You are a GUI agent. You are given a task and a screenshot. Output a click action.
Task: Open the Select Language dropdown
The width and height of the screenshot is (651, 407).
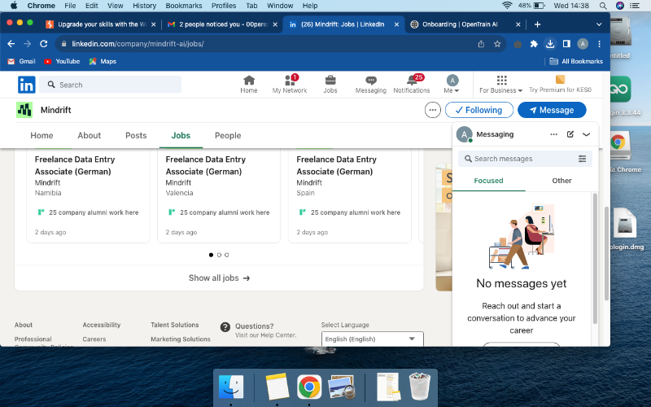[x=373, y=339]
